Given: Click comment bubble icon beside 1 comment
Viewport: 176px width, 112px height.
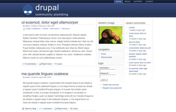Looking at the screenshot, I should click(x=40, y=109).
